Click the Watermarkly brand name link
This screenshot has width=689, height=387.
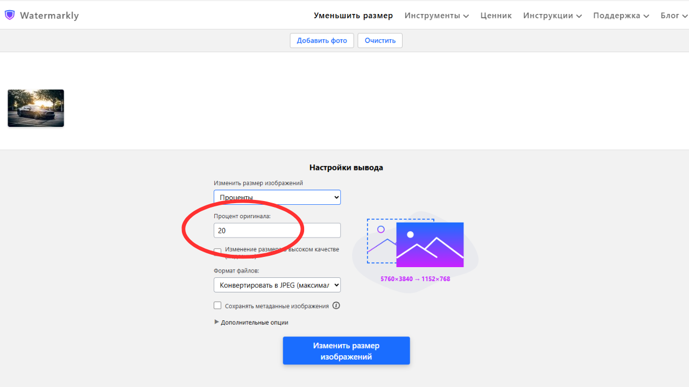[x=49, y=16]
